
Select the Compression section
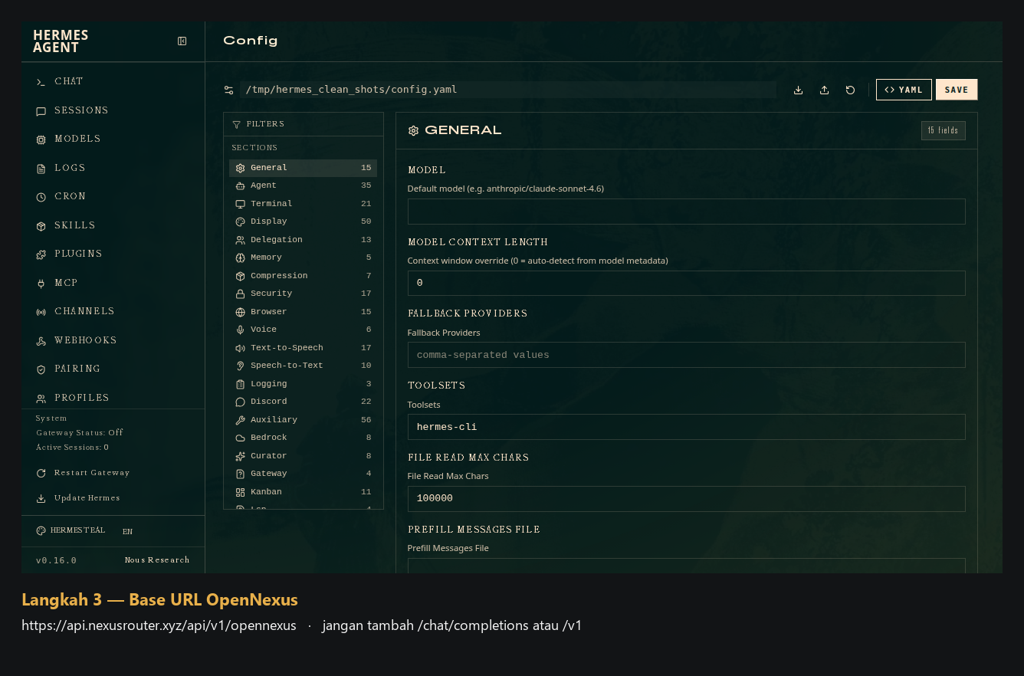tap(303, 276)
